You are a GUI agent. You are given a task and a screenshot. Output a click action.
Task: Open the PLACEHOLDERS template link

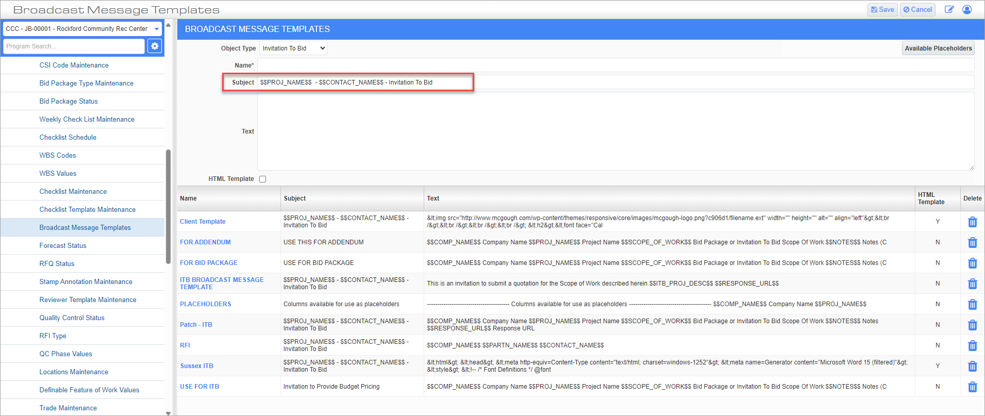[x=205, y=304]
